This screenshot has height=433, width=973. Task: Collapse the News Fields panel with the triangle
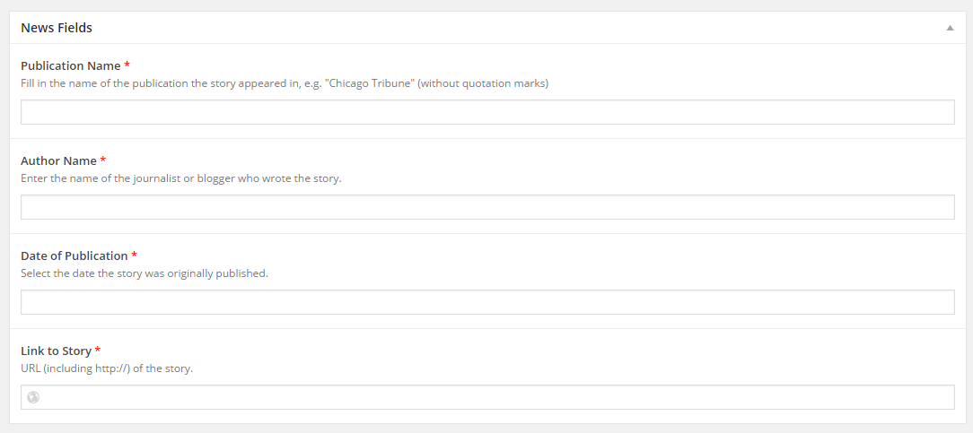[950, 28]
